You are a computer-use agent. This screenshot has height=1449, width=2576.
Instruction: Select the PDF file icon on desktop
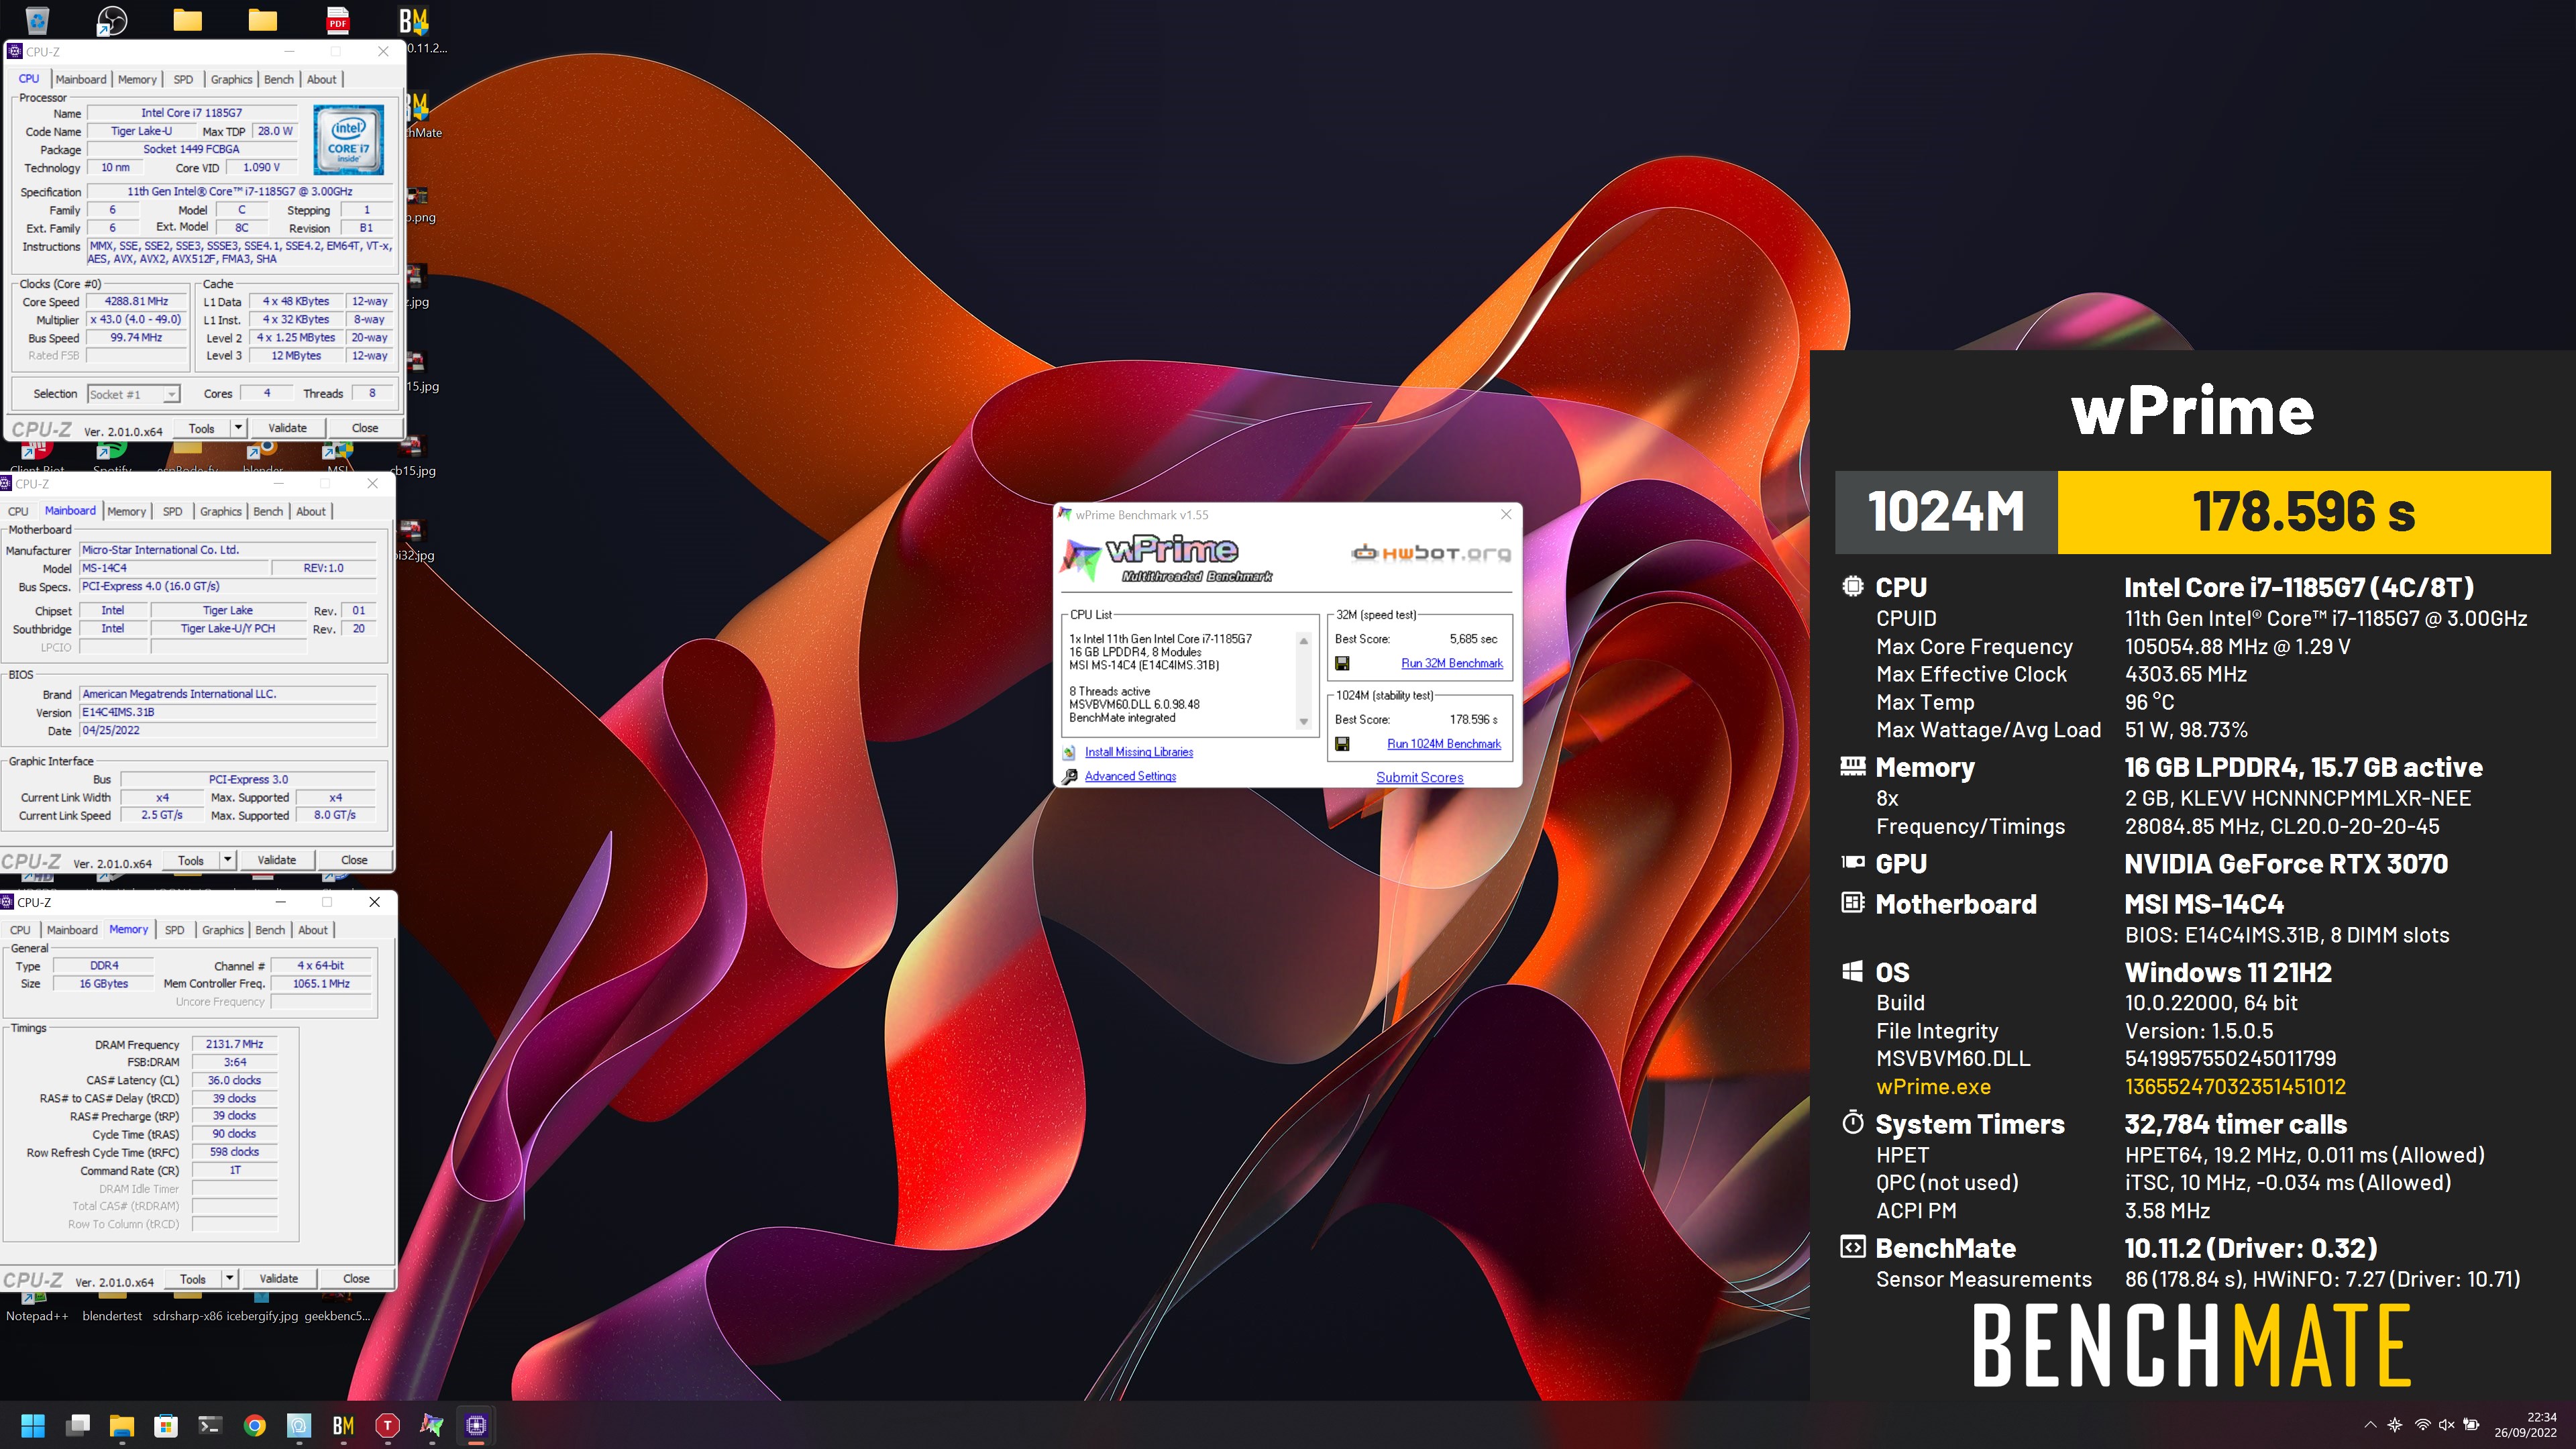pyautogui.click(x=338, y=19)
